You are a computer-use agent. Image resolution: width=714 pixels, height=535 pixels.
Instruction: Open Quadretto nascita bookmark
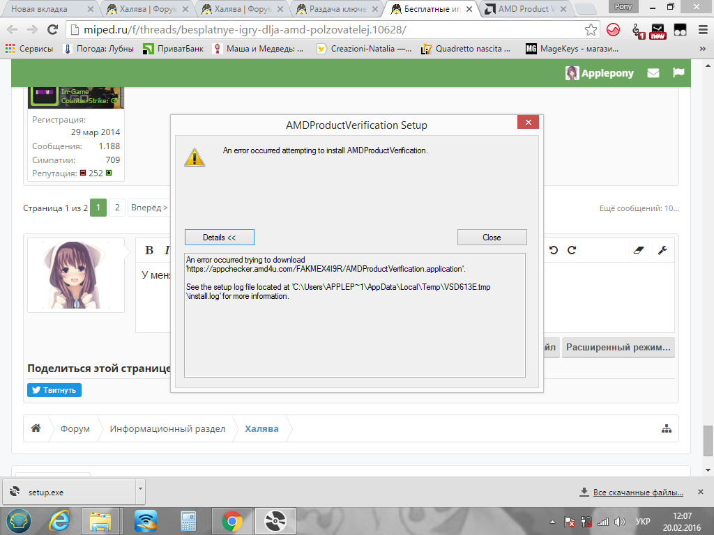click(466, 49)
